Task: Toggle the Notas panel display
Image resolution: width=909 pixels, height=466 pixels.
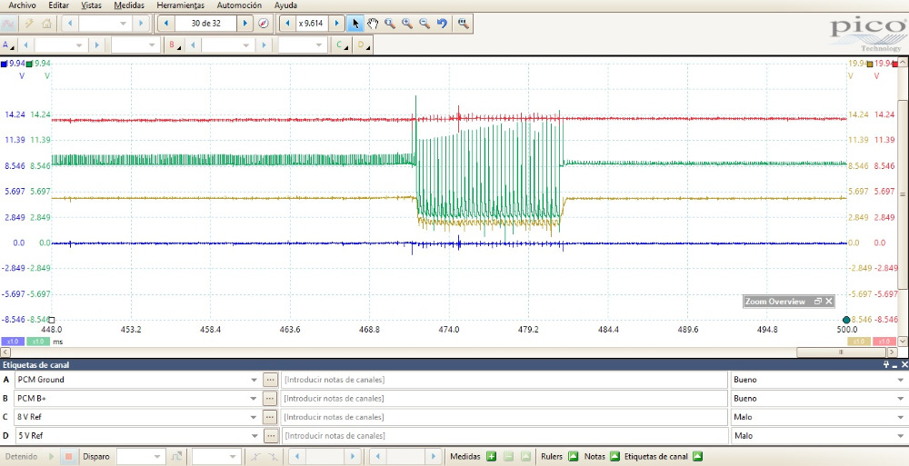Action: click(614, 456)
